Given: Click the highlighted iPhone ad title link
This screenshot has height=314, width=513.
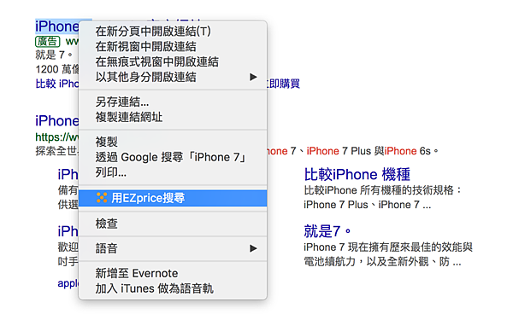Looking at the screenshot, I should coord(57,26).
